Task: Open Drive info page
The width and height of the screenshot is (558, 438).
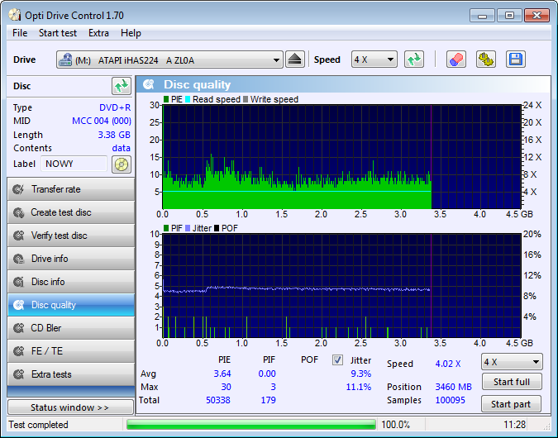Action: pos(71,259)
